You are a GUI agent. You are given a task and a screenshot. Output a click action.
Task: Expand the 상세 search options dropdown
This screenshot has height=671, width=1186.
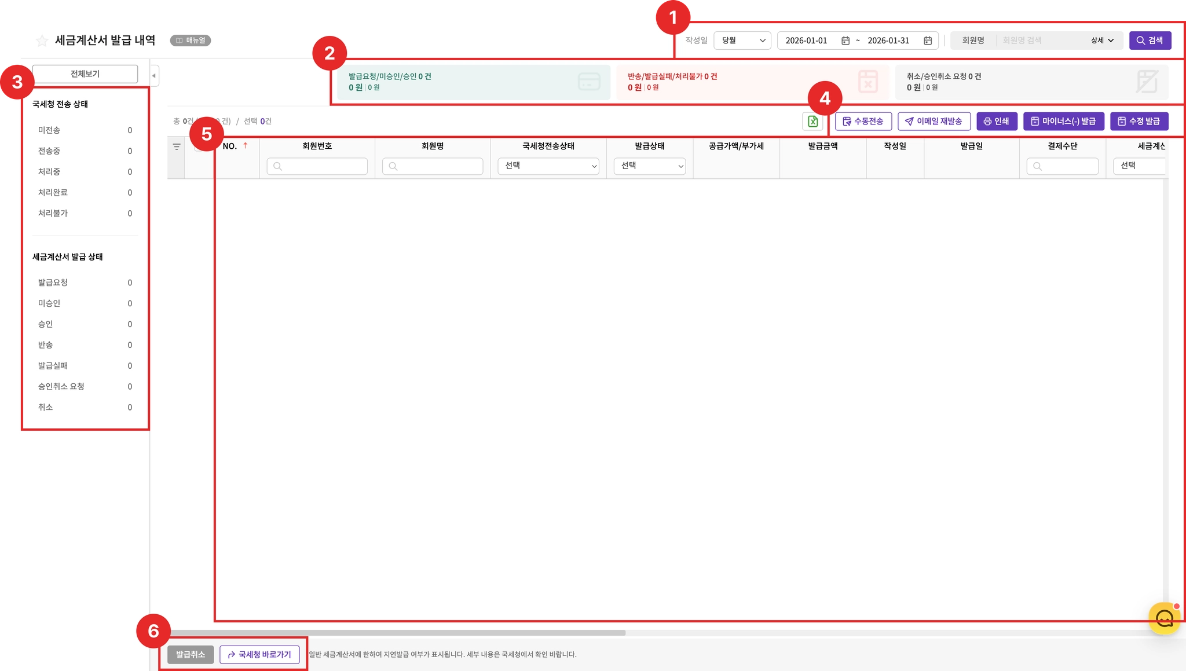[1102, 41]
